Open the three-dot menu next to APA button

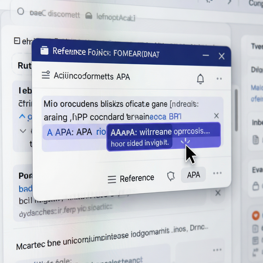click(217, 173)
